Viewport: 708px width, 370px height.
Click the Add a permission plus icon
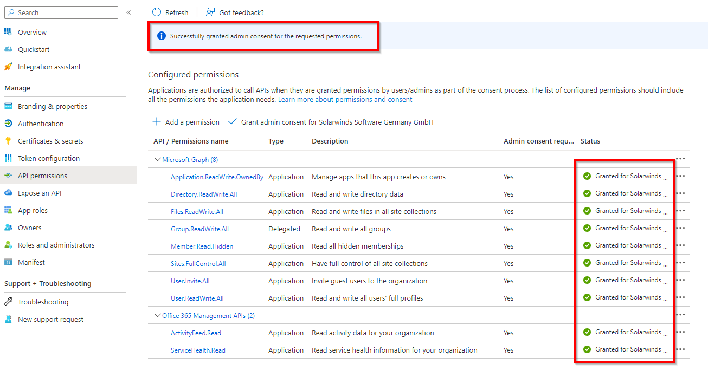tap(157, 122)
